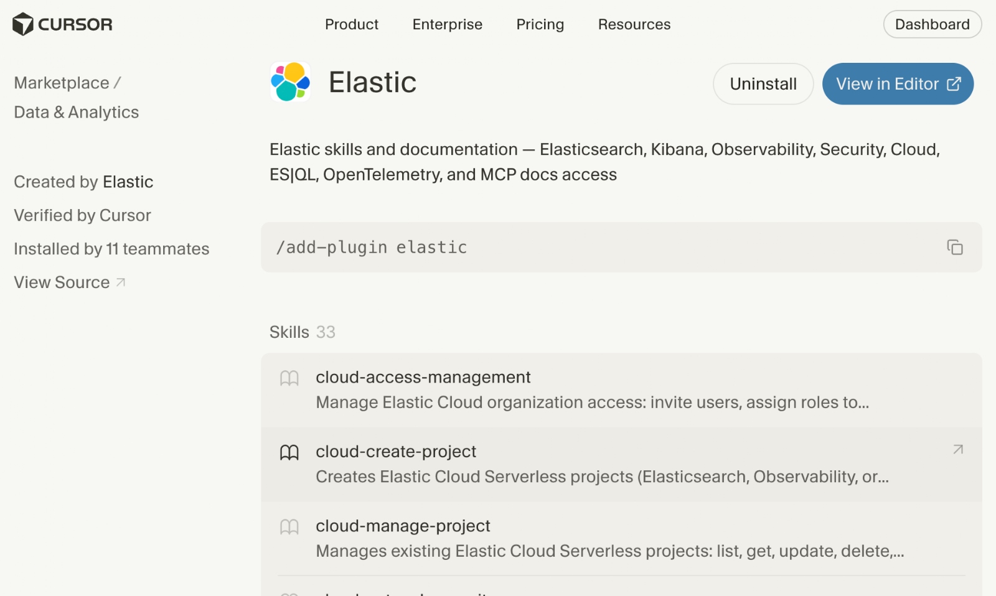Screen dimensions: 996x596
Task: Open the Data & Analytics category
Action: pos(76,112)
